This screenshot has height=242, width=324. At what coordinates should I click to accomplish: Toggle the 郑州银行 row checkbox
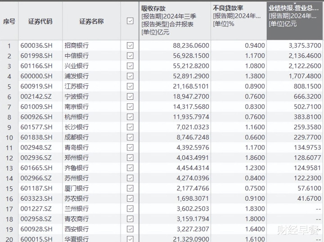(130, 158)
